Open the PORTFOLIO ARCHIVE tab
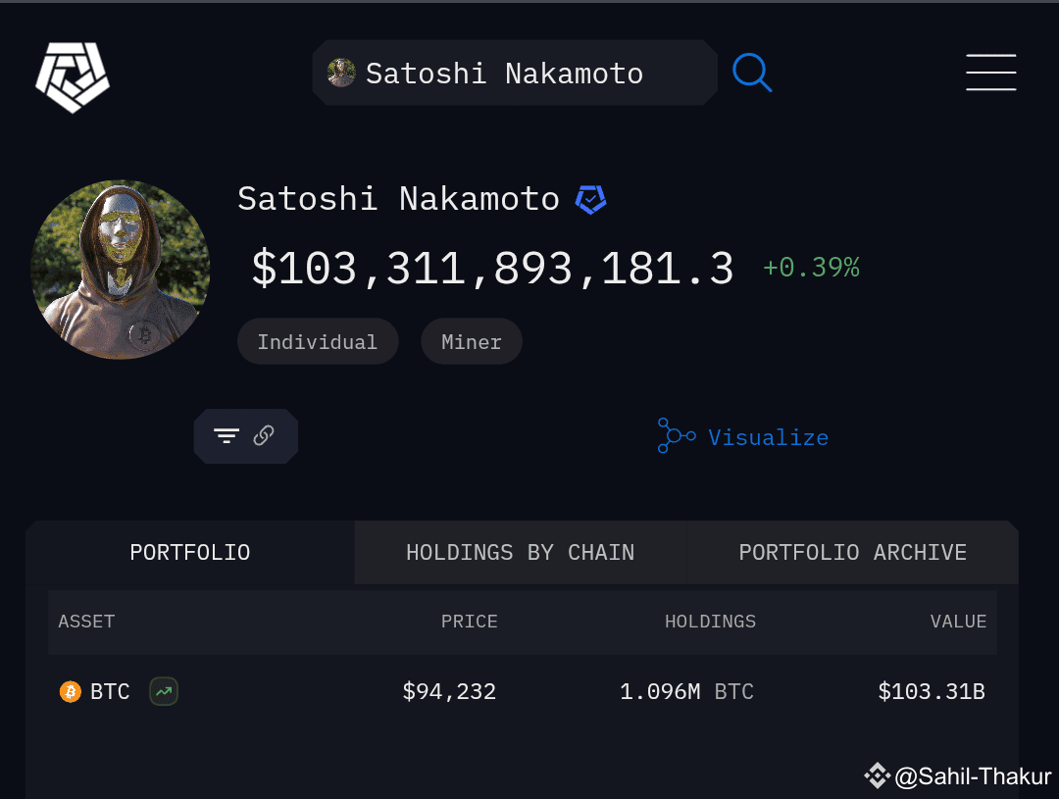This screenshot has height=799, width=1059. point(852,552)
